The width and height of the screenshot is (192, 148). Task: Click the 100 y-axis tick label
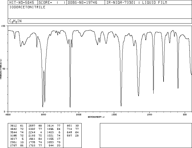click(x=3, y=26)
